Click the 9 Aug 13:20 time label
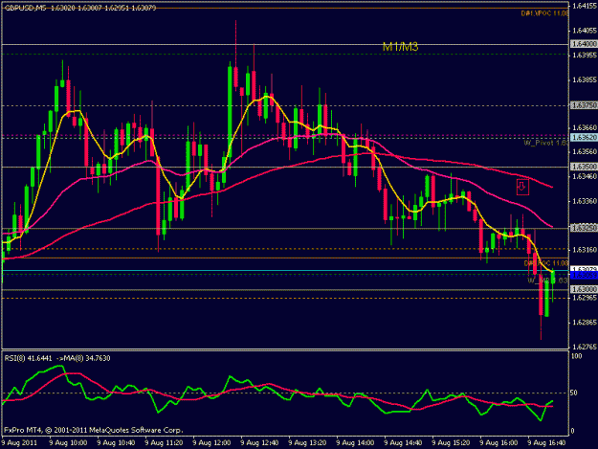 (307, 443)
